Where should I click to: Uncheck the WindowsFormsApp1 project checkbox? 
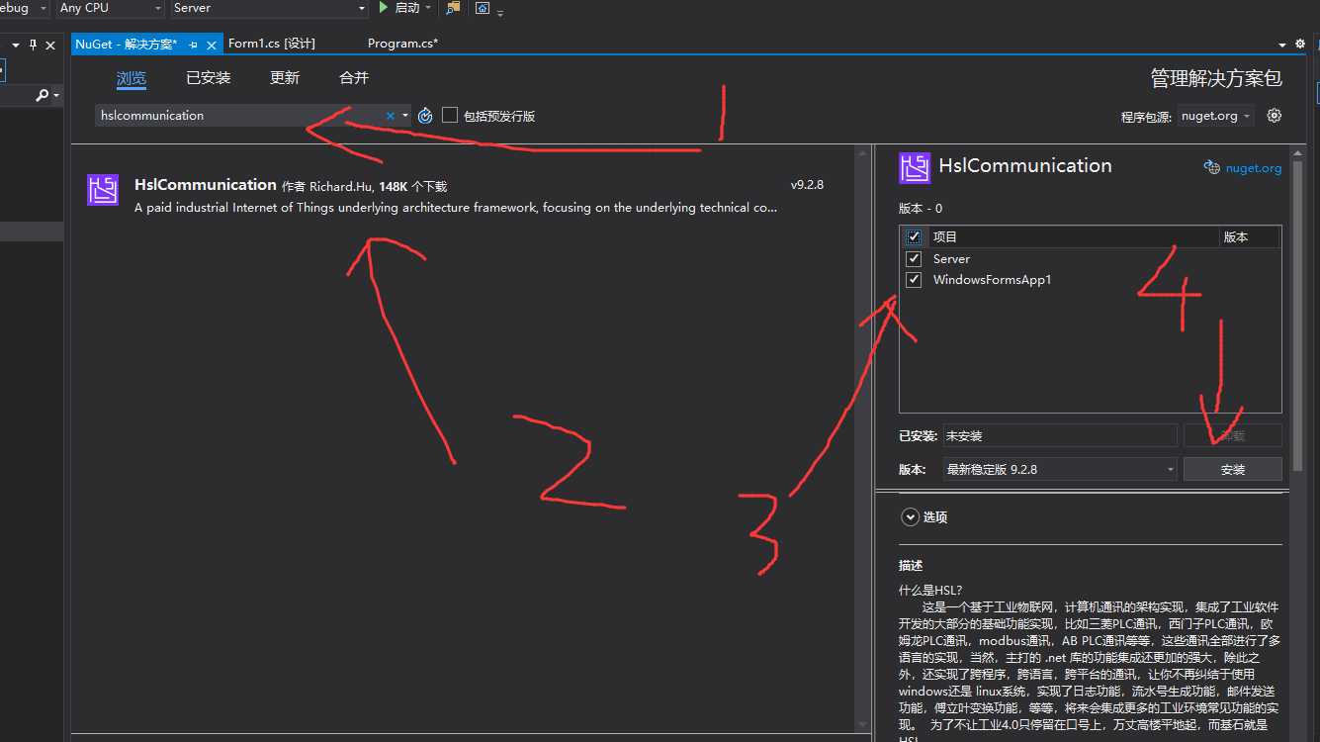914,280
